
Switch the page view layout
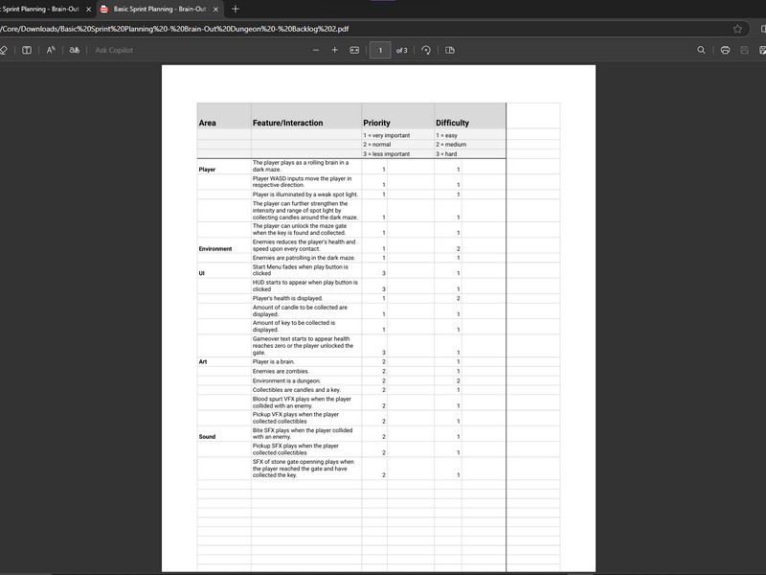coord(450,50)
